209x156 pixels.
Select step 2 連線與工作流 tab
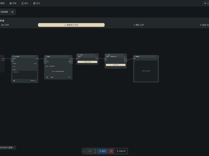tap(71, 25)
